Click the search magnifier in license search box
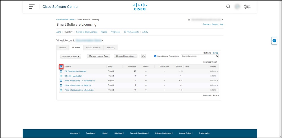The width and height of the screenshot is (282, 138). click(x=217, y=56)
